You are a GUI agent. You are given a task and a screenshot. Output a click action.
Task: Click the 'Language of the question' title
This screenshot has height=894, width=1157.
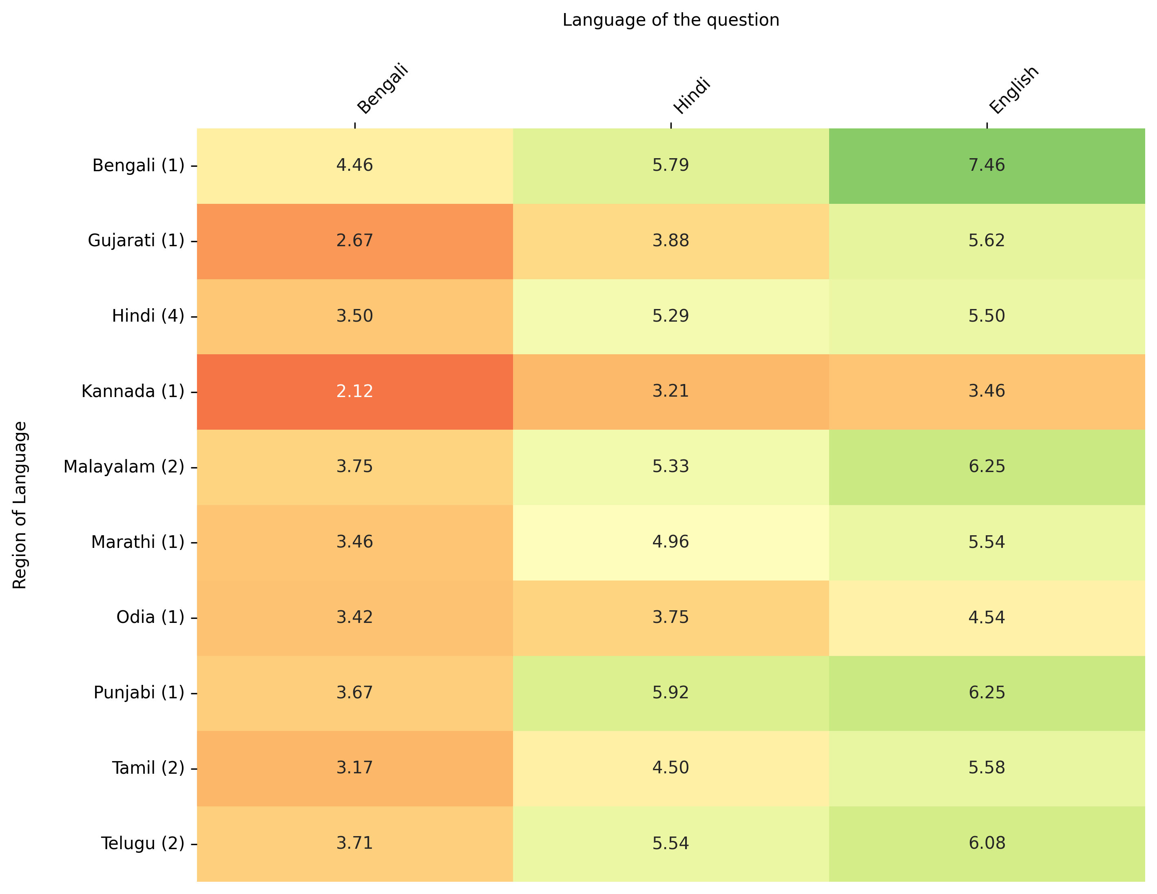coord(671,20)
